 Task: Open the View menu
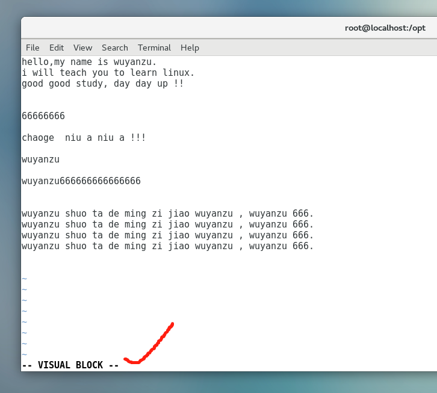click(x=82, y=48)
